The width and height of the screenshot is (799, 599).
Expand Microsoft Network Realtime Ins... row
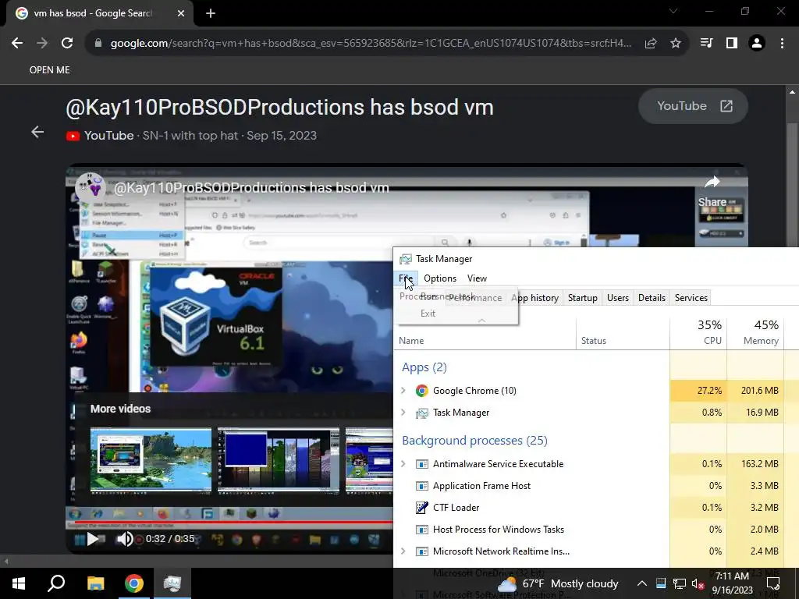click(403, 551)
